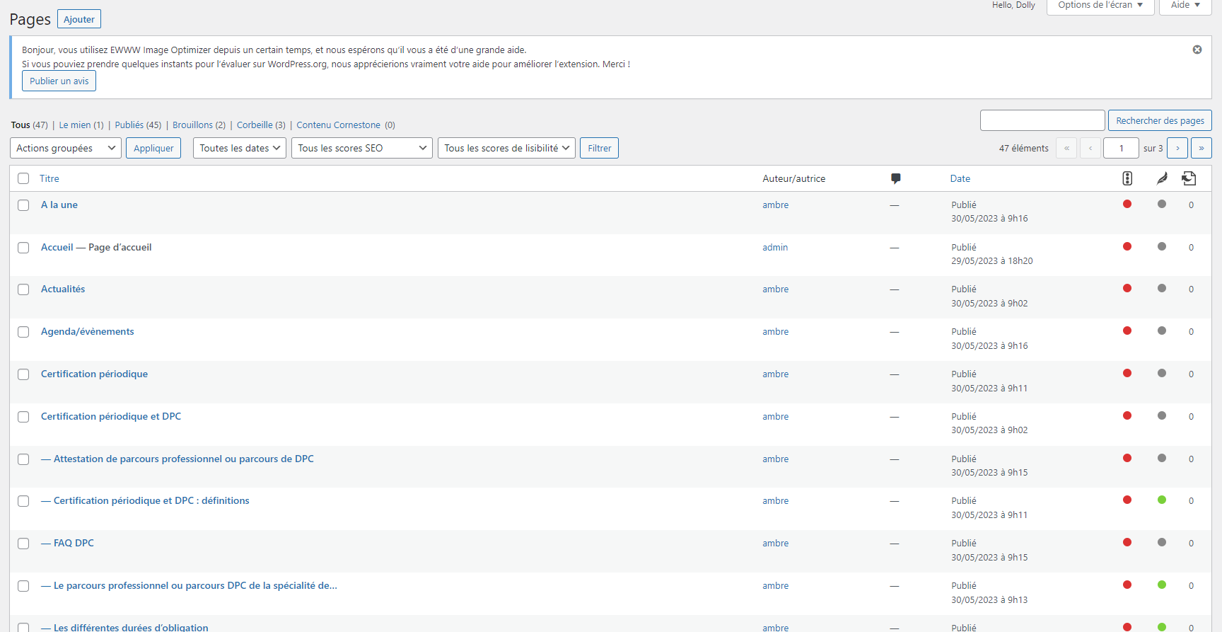Image resolution: width=1222 pixels, height=632 pixels.
Task: Expand the Toutes les dates filter
Action: [240, 148]
